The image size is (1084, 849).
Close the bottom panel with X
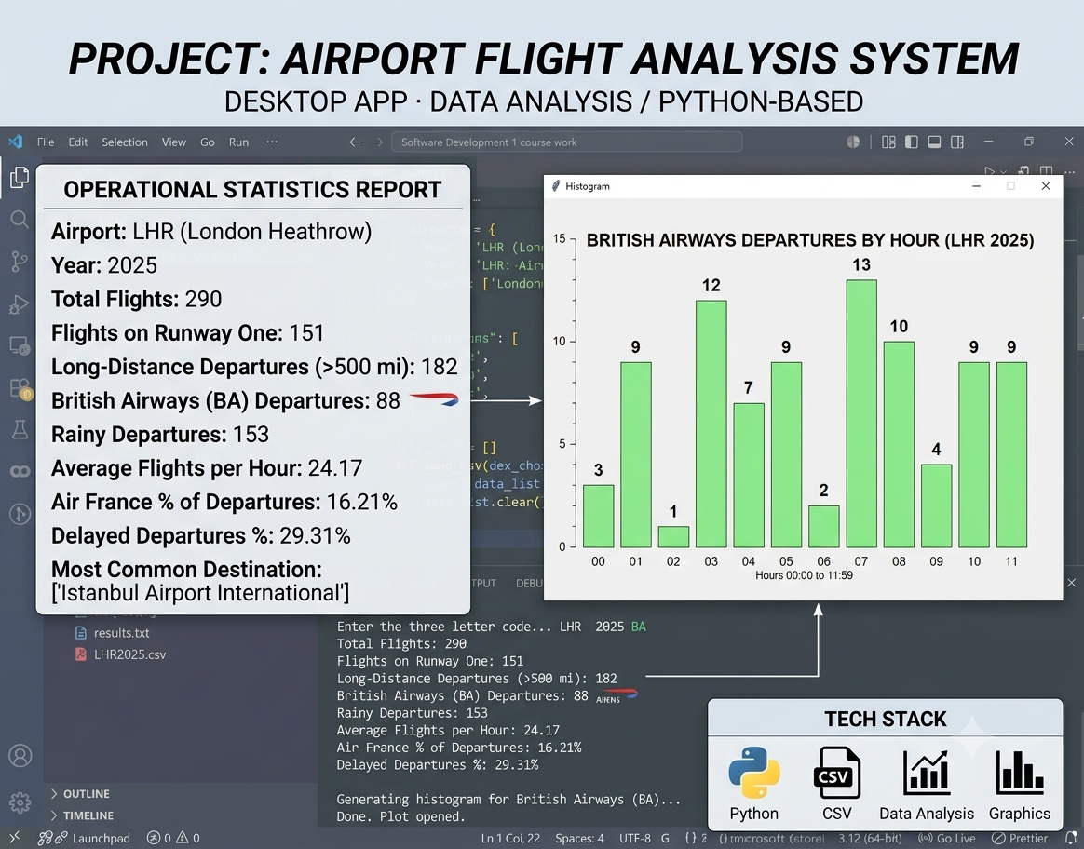pyautogui.click(x=1071, y=583)
